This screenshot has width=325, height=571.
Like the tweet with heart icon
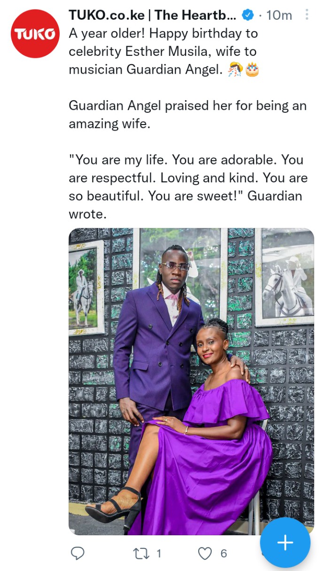point(205,554)
